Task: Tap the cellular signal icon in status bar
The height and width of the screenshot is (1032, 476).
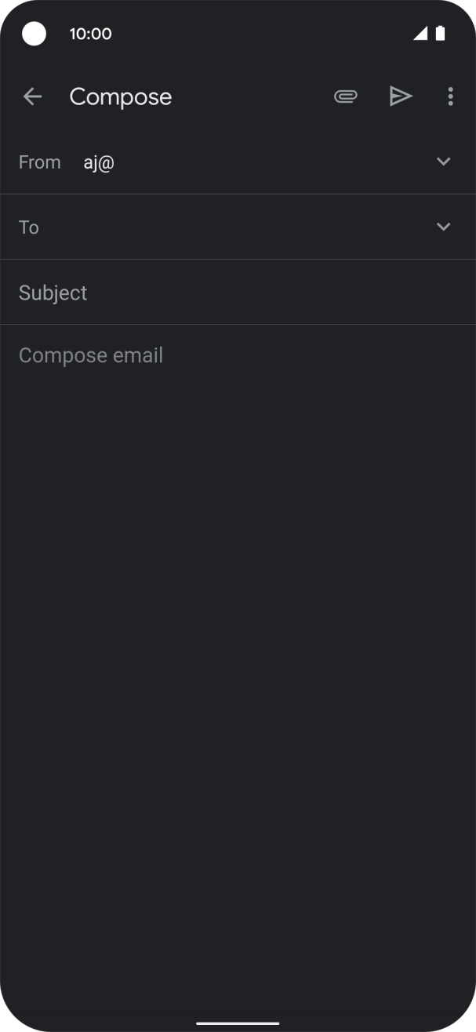Action: tap(420, 33)
